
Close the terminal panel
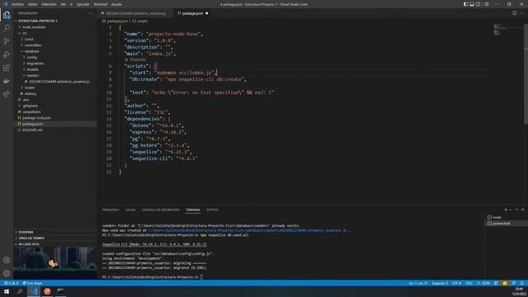(522, 210)
